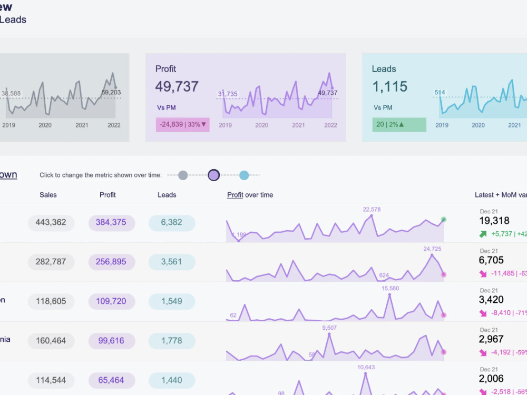Viewport: 527px width, 395px height.
Task: Click the decrease arrow next to -4,192
Action: coord(483,352)
